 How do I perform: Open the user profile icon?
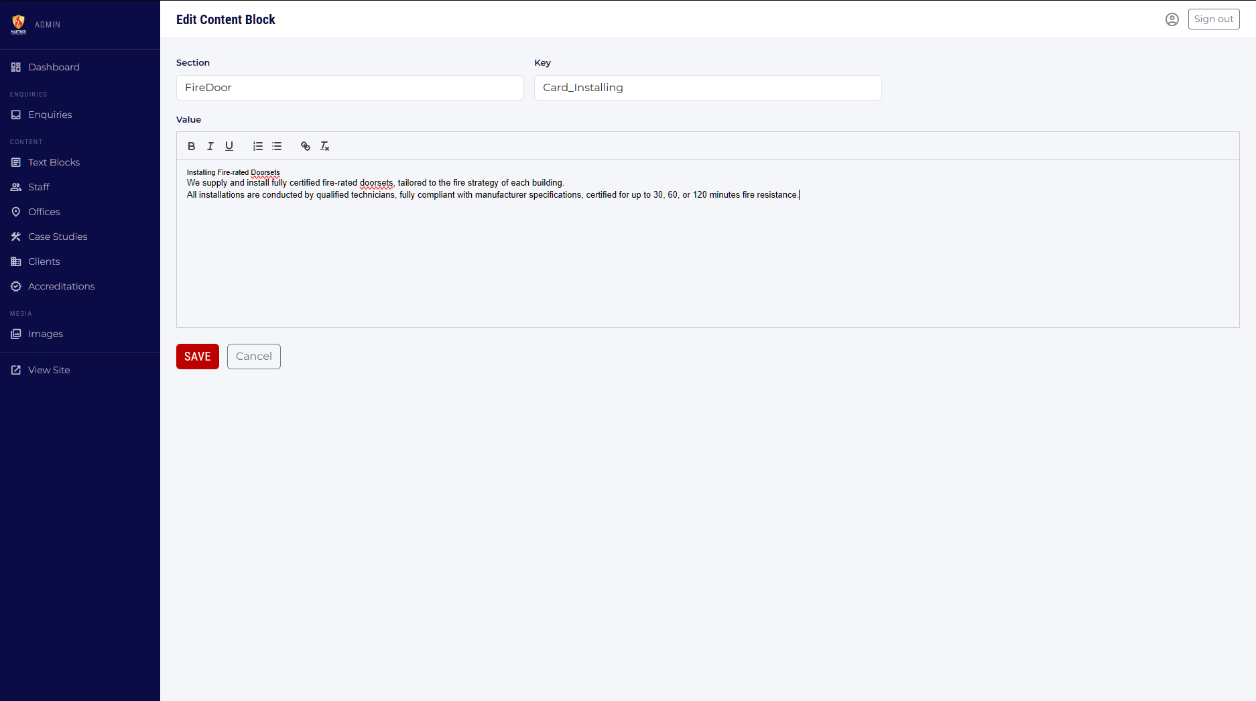[1172, 19]
